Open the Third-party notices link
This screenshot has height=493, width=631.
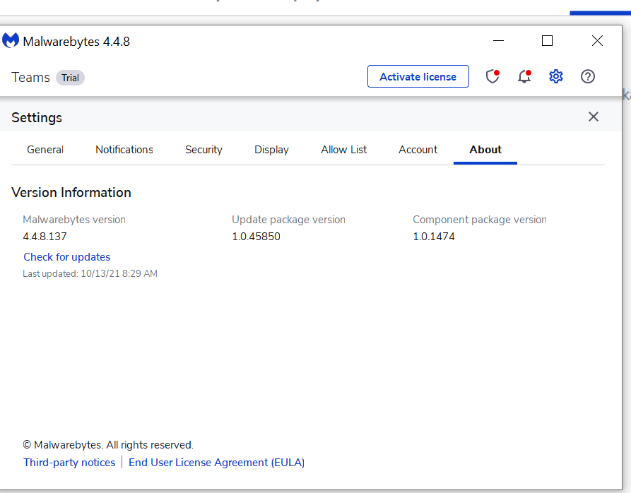click(x=69, y=463)
